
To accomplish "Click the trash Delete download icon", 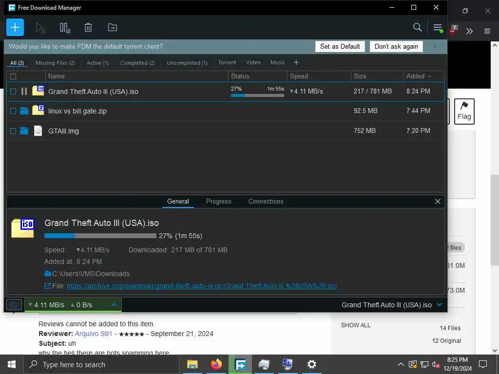I will coord(88,28).
